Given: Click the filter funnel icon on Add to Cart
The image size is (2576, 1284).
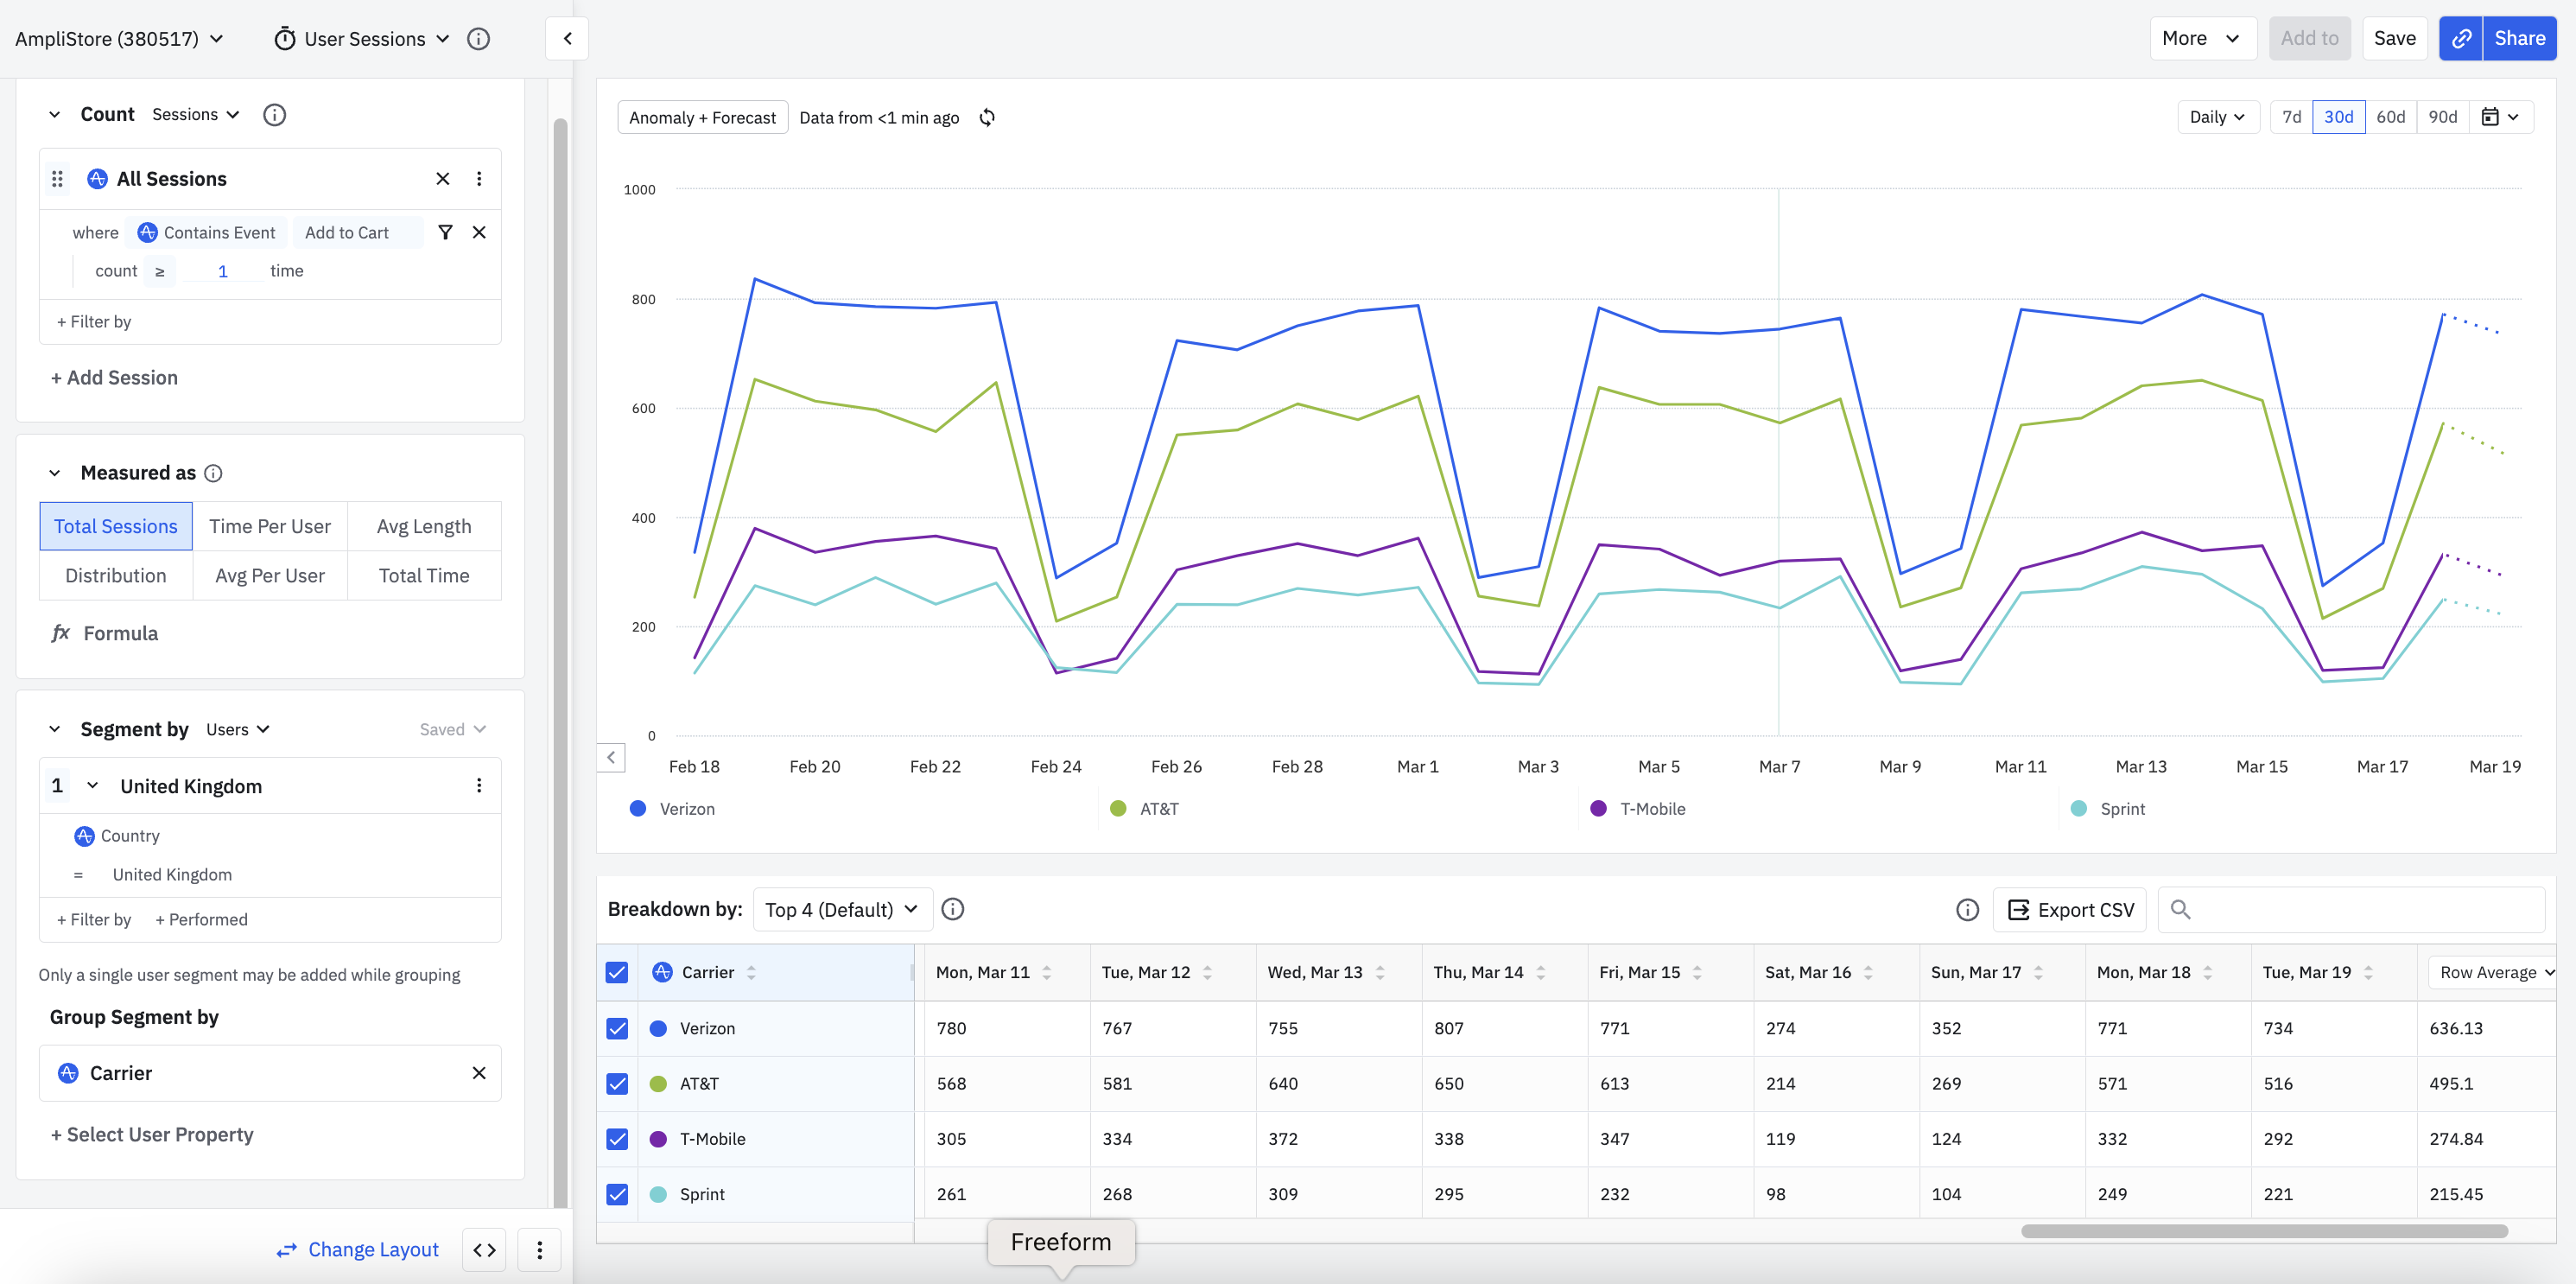Looking at the screenshot, I should [x=445, y=232].
